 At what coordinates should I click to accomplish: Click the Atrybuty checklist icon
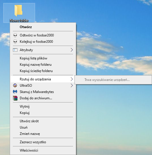[x=15, y=50]
